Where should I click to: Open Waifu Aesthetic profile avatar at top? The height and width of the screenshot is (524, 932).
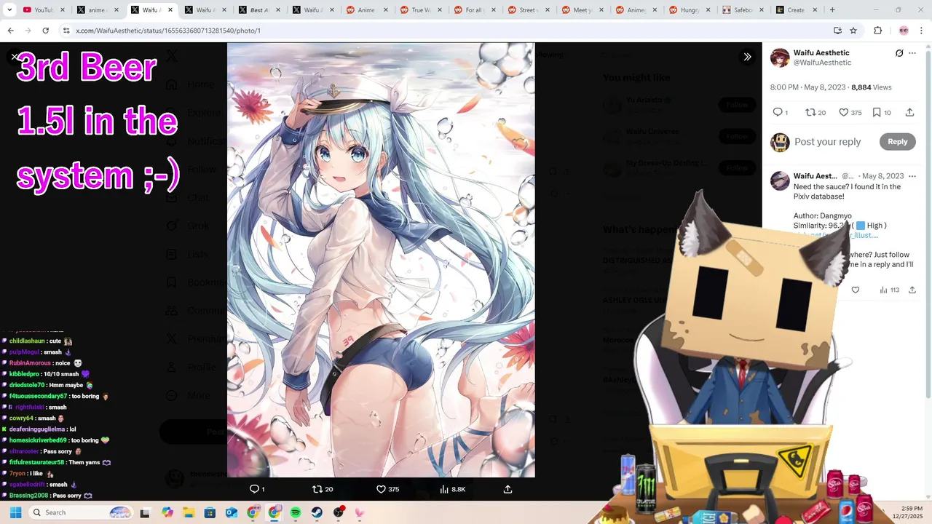tap(780, 57)
